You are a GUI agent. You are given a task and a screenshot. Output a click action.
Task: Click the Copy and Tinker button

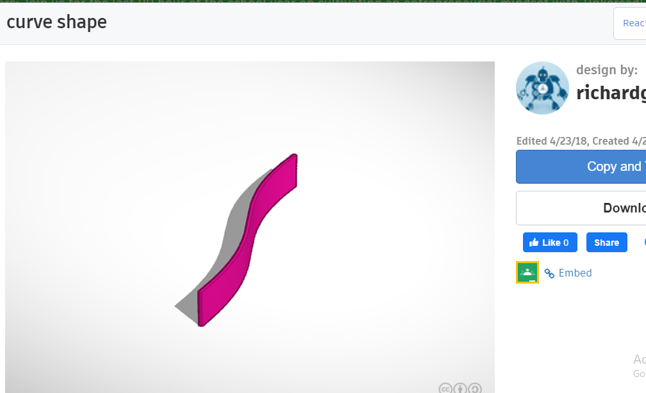(581, 166)
